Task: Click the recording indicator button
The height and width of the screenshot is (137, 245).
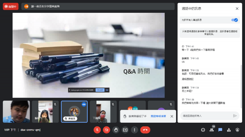Action: (11, 6)
